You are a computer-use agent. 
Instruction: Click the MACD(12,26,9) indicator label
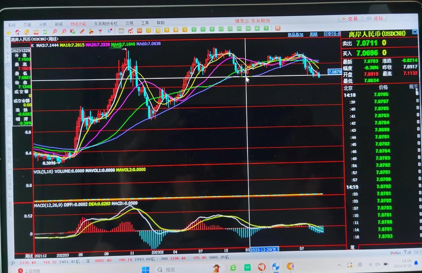(48, 205)
